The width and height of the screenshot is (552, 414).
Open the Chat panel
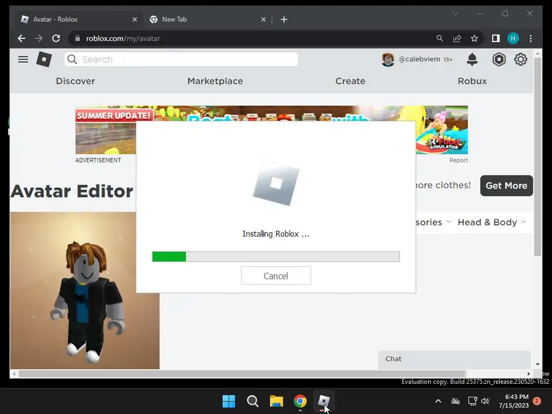(x=454, y=359)
